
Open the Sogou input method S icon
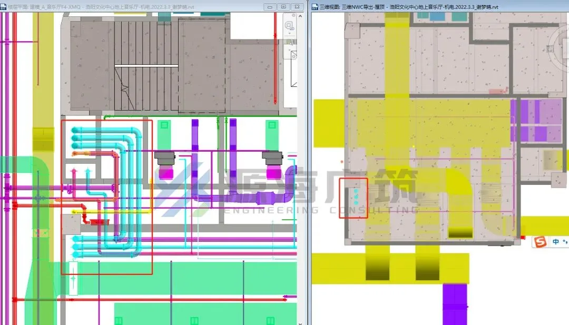[x=541, y=242]
